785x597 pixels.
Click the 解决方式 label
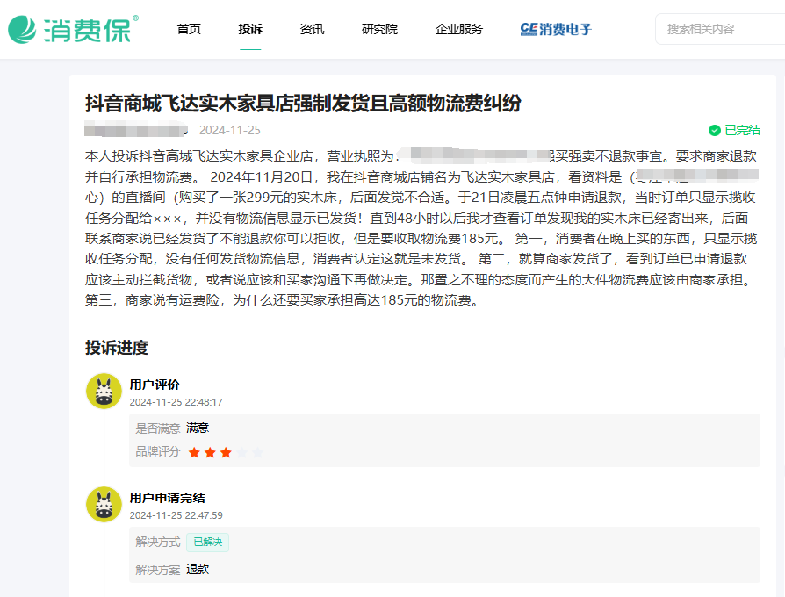tap(158, 542)
